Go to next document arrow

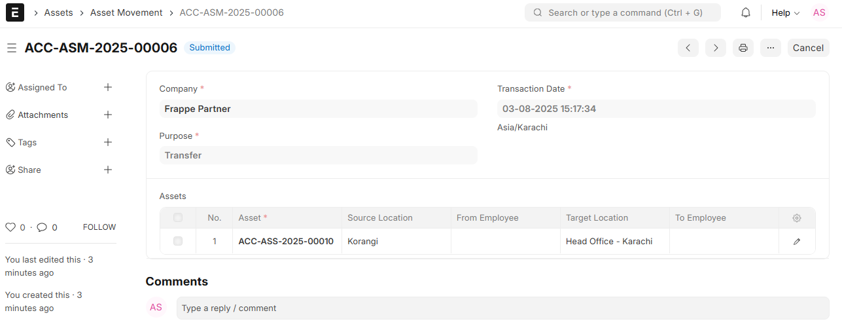click(715, 48)
